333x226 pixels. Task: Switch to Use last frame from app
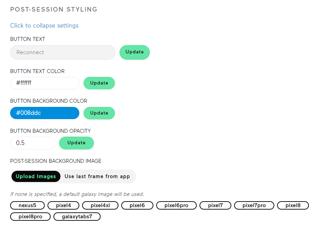point(97,176)
